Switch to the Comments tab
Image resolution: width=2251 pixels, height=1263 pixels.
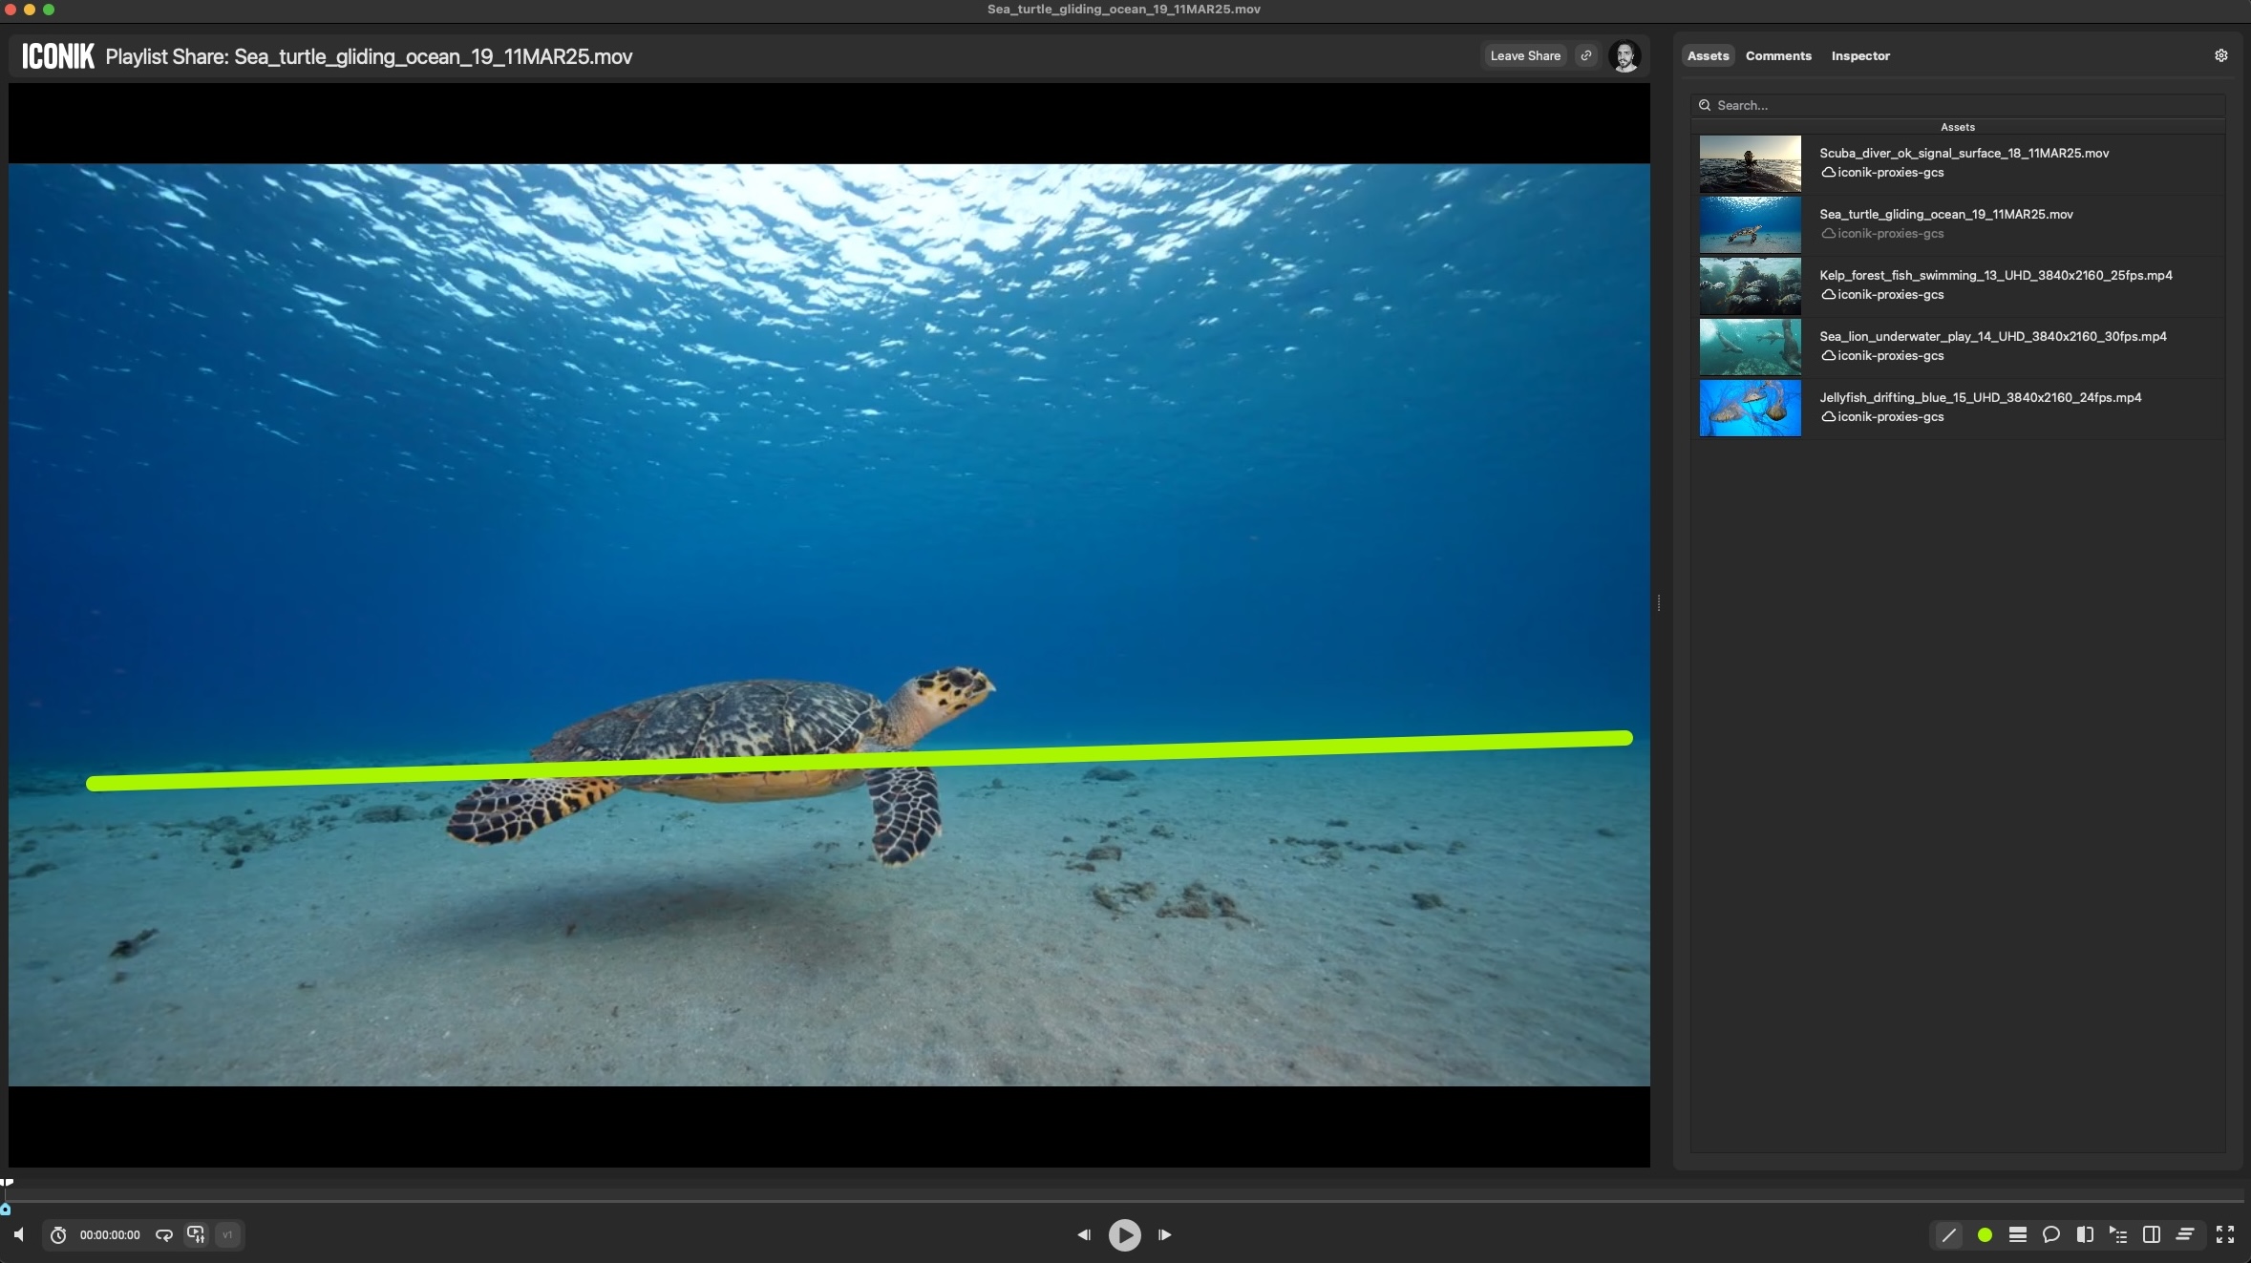[1777, 55]
